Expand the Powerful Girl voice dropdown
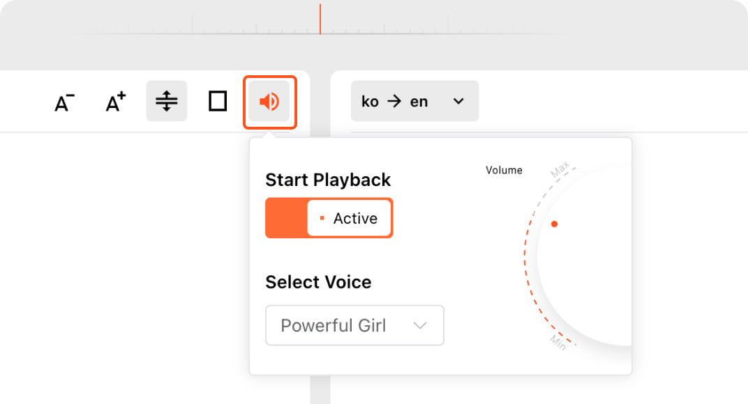 (354, 325)
